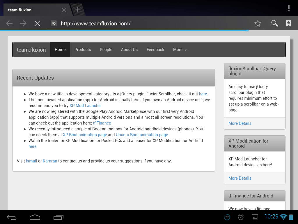Check the Wi-Fi signal indicator
The height and width of the screenshot is (224, 298).
[x=283, y=217]
